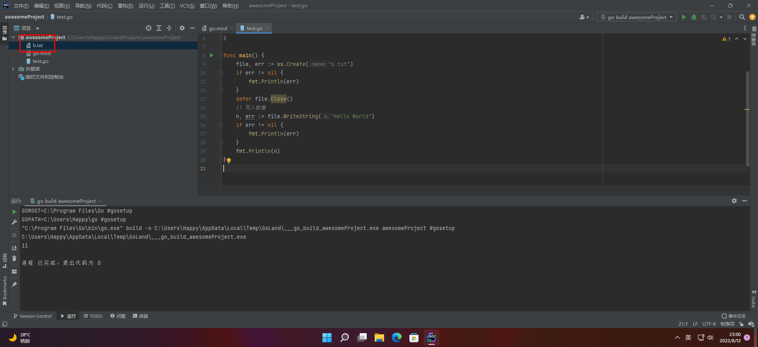
Task: Open 重构 menu
Action: (126, 6)
